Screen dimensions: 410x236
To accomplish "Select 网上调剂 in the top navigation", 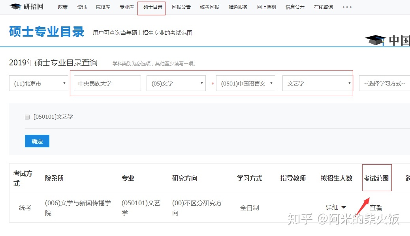I will [267, 7].
